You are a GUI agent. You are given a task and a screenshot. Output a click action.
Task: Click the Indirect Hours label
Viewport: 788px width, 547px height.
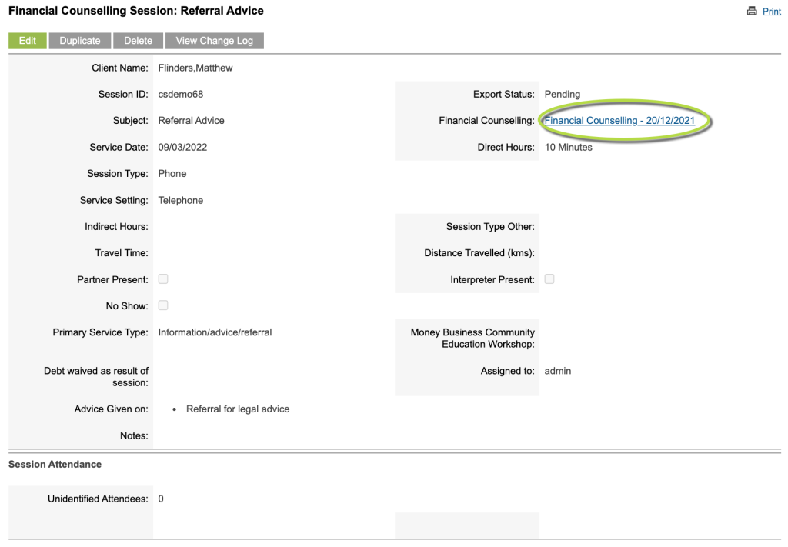coord(116,226)
